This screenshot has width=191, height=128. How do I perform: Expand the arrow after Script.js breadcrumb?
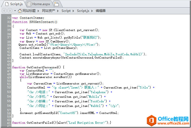click(x=92, y=11)
